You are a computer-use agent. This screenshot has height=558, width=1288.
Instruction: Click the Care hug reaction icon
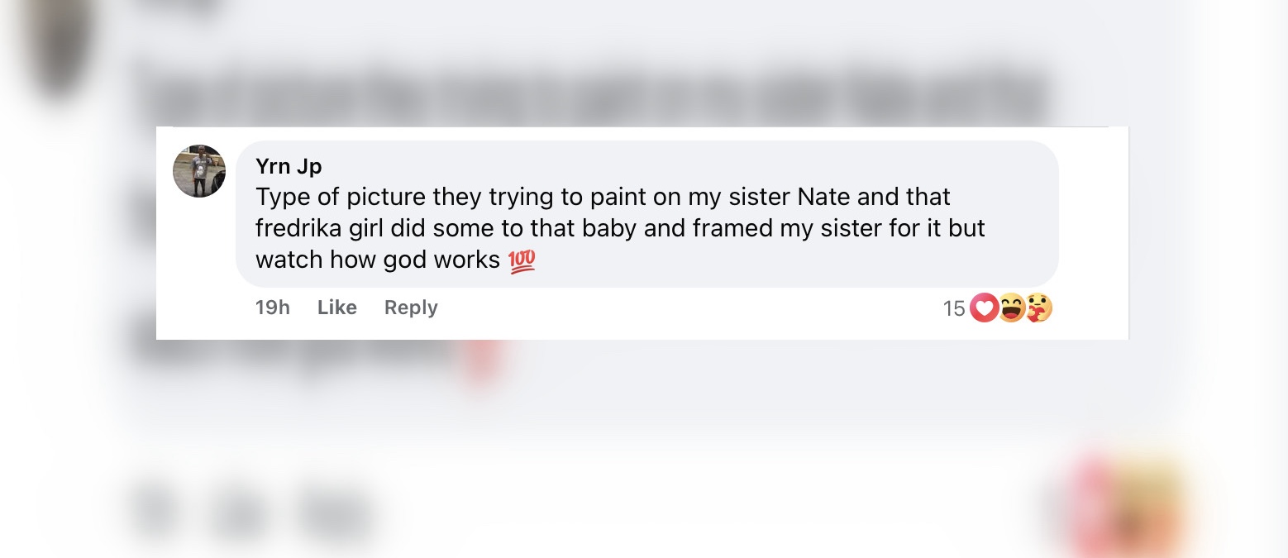click(x=1038, y=308)
